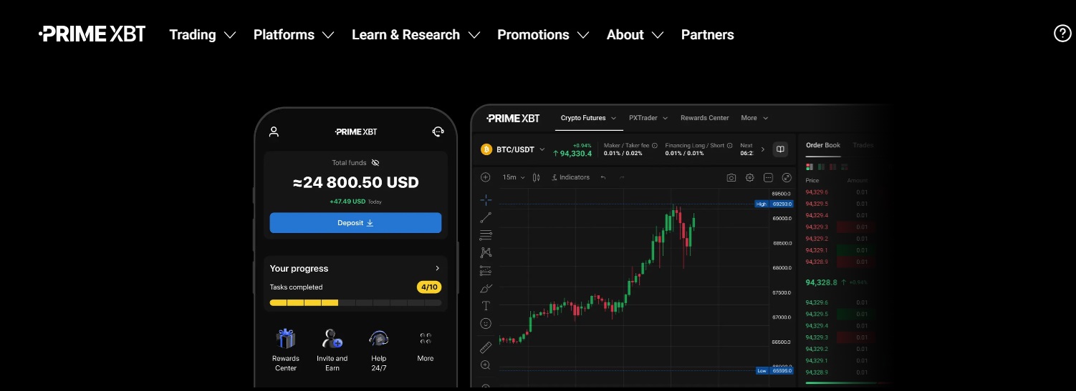
Task: Open the candlestick chart type icon
Action: pyautogui.click(x=537, y=177)
